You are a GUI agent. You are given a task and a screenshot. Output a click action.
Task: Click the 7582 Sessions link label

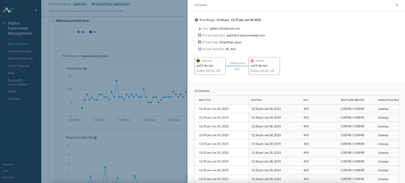click(237, 63)
